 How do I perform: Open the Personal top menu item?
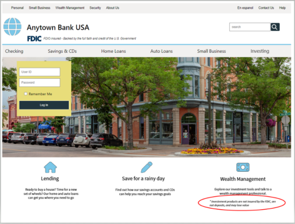click(17, 8)
